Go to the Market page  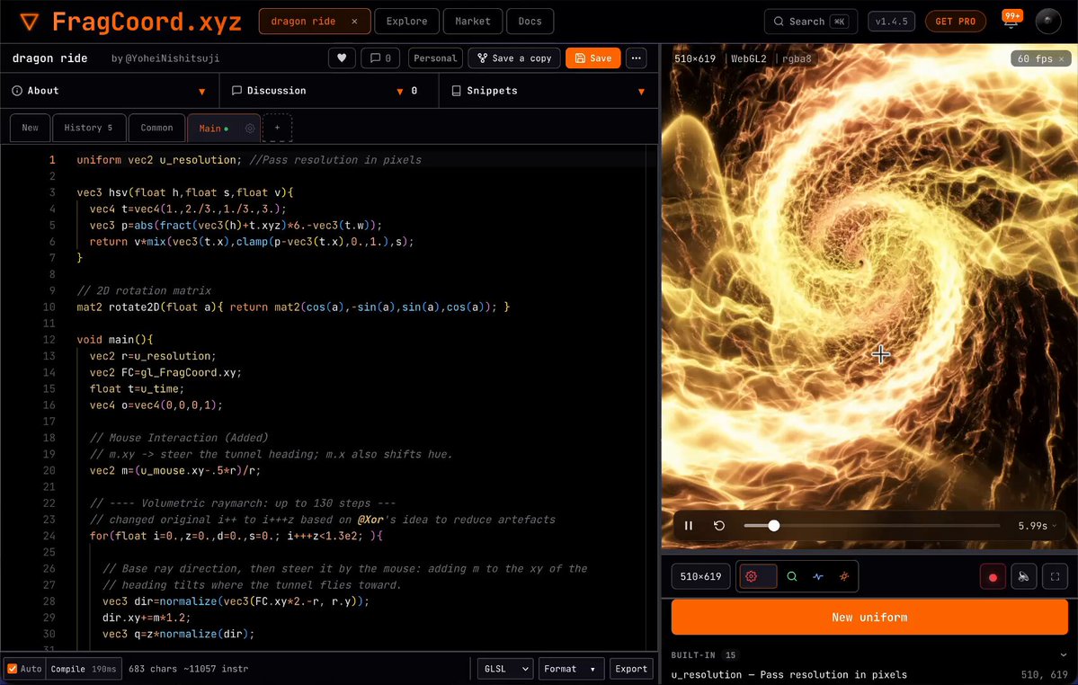(473, 22)
